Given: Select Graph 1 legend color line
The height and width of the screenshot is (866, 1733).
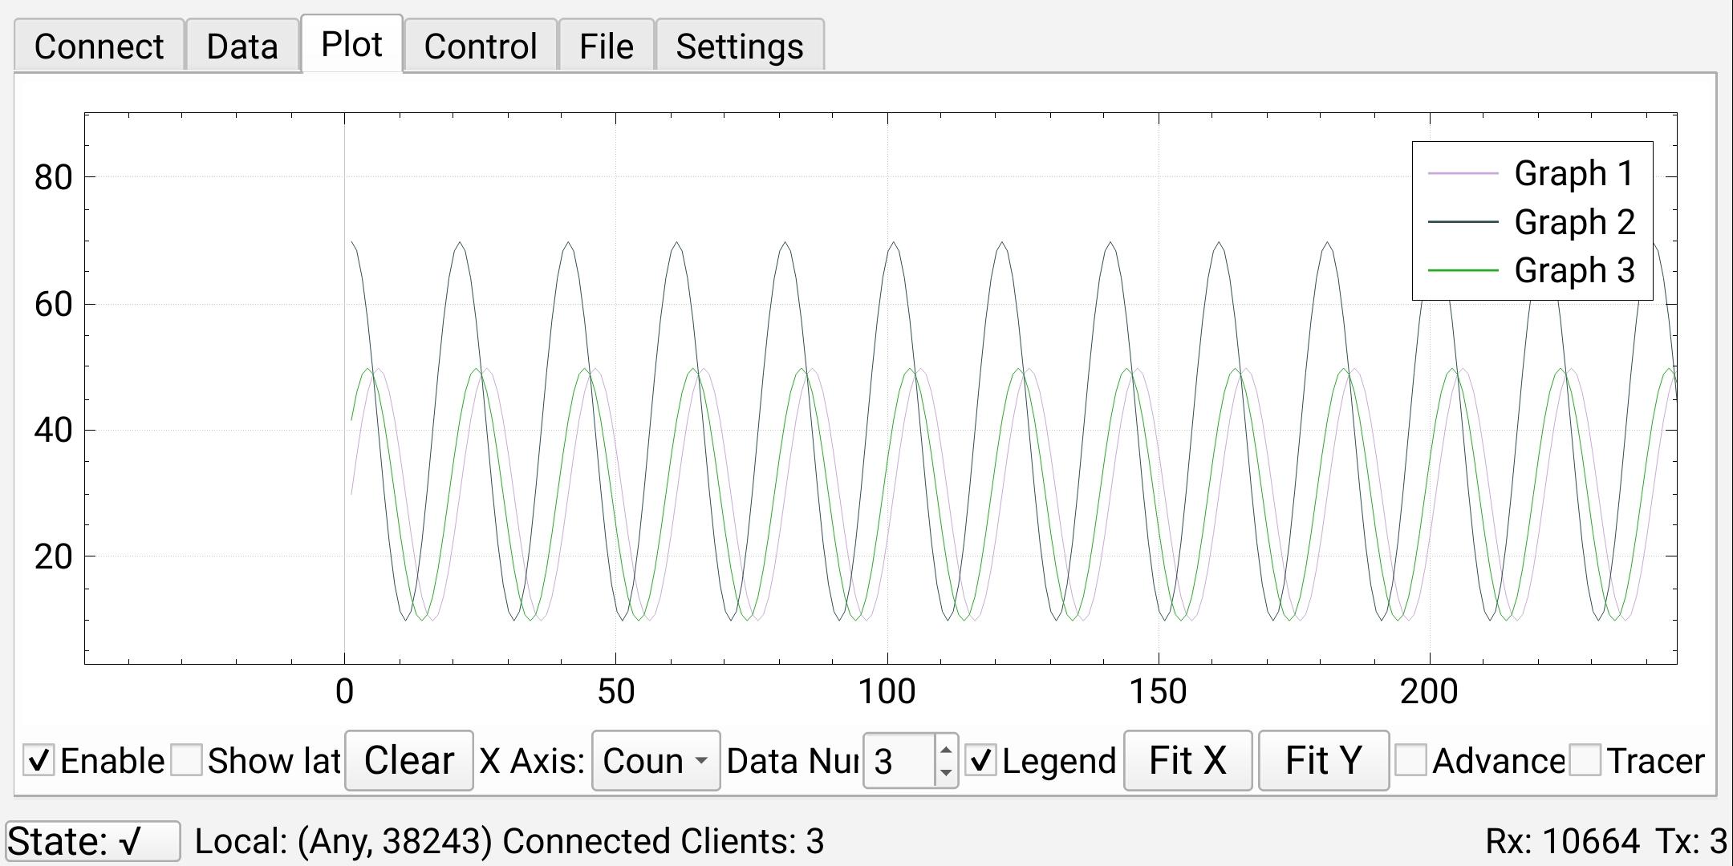Looking at the screenshot, I should pos(1463,173).
